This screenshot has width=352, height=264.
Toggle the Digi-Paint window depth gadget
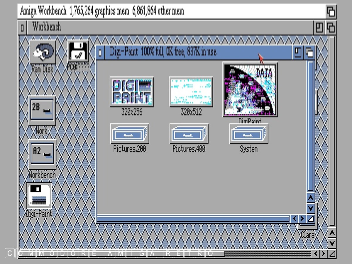(x=309, y=53)
